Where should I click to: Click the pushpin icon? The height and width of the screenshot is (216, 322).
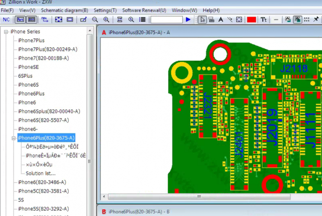(x=316, y=20)
